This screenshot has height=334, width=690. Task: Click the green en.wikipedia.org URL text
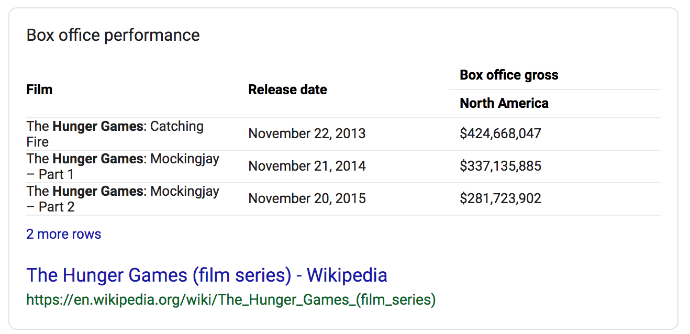(231, 300)
